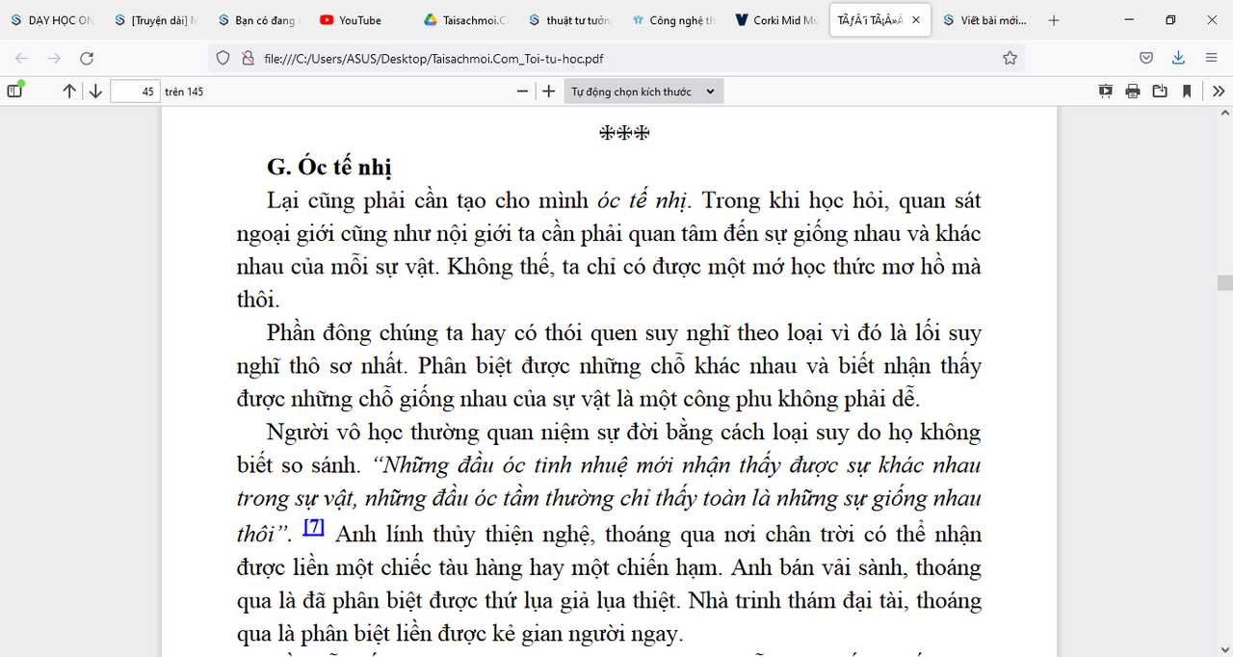
Task: Open the Firefox application menu
Action: click(1211, 58)
